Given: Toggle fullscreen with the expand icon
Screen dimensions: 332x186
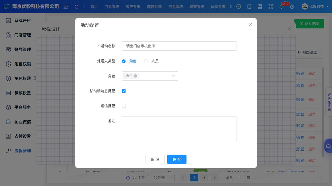Looking at the screenshot, I should [x=271, y=7].
